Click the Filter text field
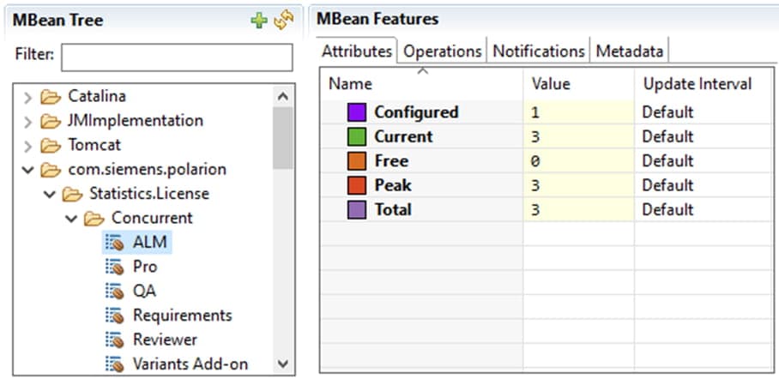 coord(177,57)
